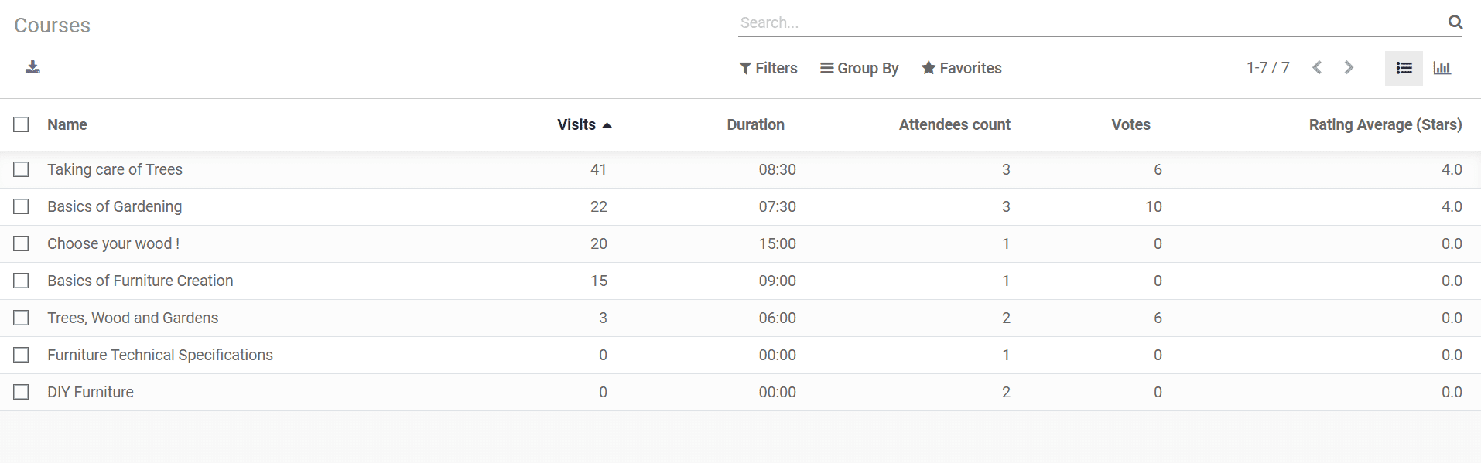Open the Favorites dropdown
This screenshot has height=463, width=1481.
[961, 68]
